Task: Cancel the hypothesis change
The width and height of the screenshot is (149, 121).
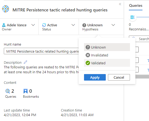Action: coord(119,77)
